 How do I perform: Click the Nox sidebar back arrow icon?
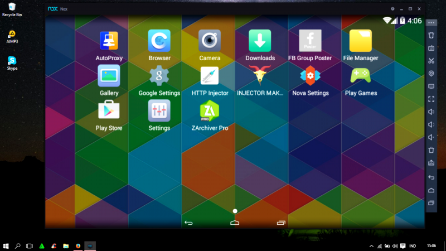(x=431, y=177)
